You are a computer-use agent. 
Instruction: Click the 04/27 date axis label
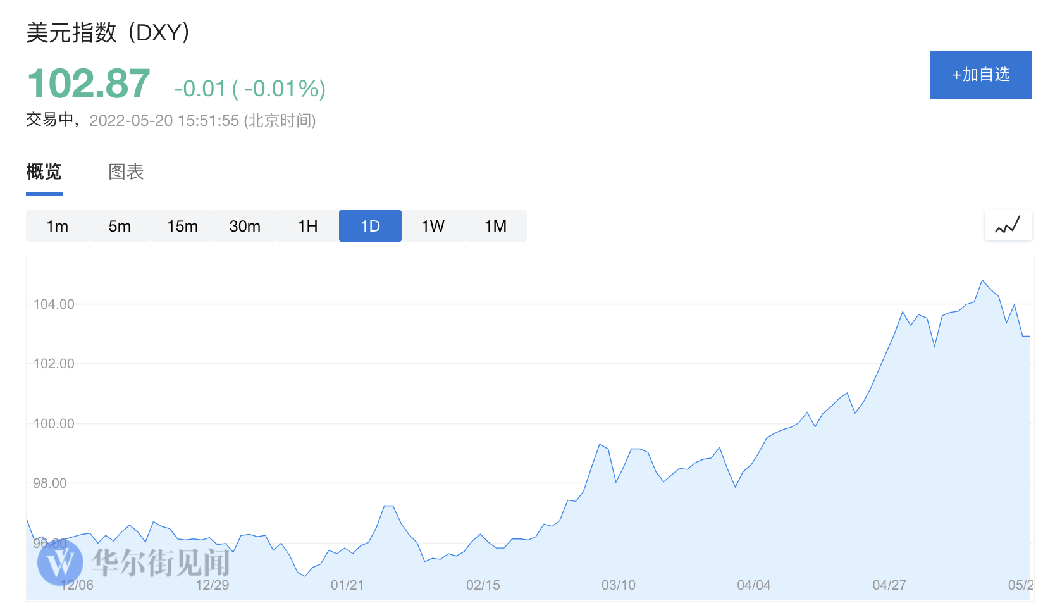pos(889,585)
